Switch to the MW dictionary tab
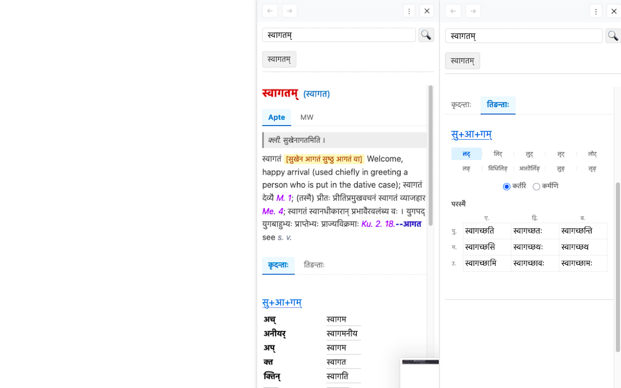621x388 pixels. [307, 117]
